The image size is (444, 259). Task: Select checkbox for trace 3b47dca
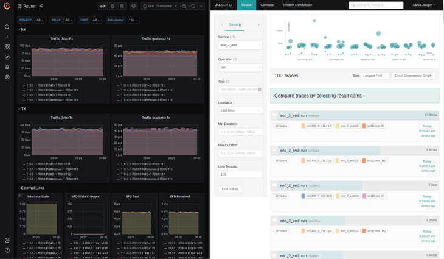coord(274,220)
